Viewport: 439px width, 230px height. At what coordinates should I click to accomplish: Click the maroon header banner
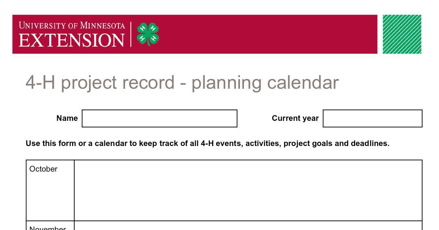click(195, 34)
